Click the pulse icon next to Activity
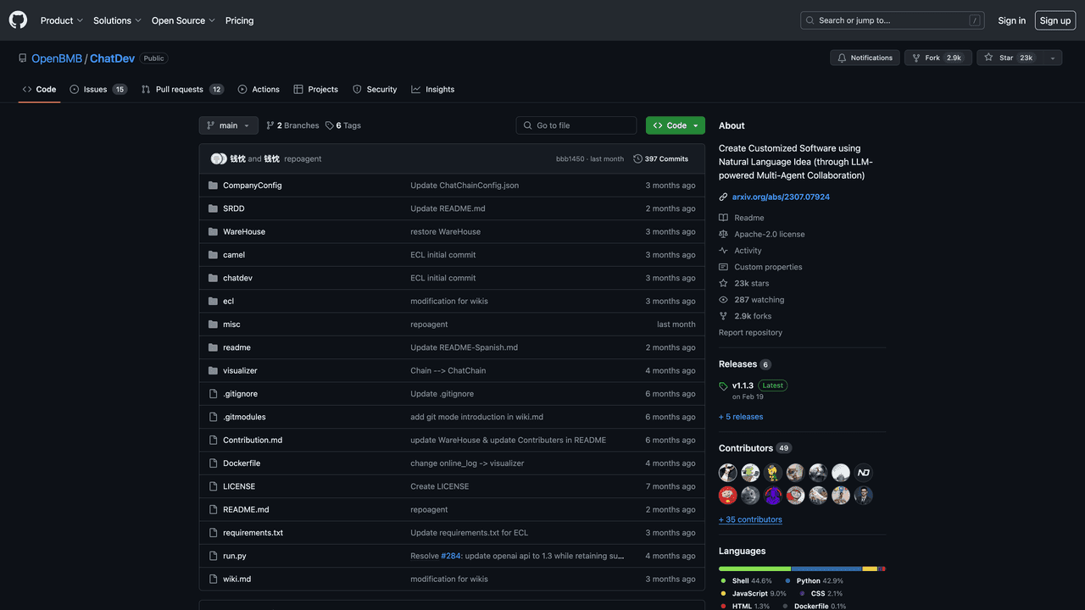This screenshot has width=1085, height=610. click(x=723, y=251)
